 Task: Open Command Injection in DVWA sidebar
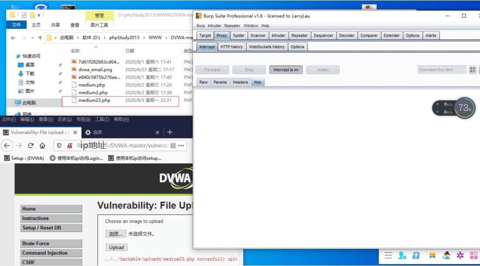point(51,253)
